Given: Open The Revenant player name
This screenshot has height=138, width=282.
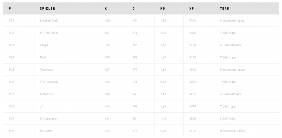Looking at the screenshot, I should 49,82.
